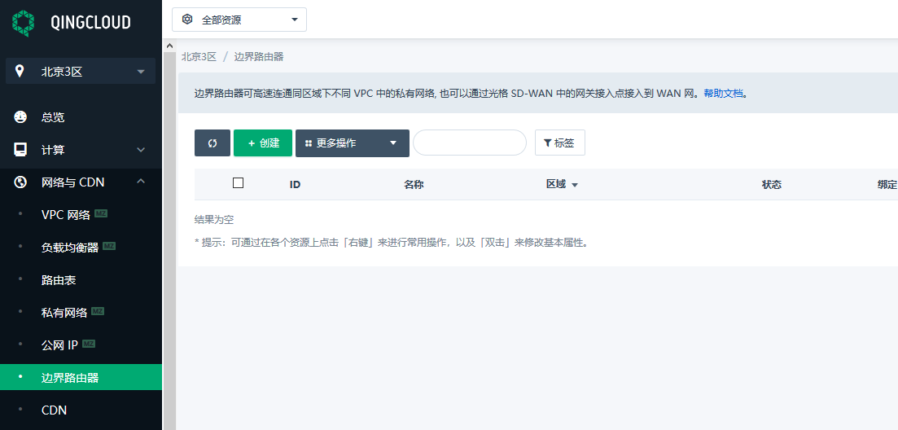Click the location pin icon beside 北京3区

click(x=20, y=71)
